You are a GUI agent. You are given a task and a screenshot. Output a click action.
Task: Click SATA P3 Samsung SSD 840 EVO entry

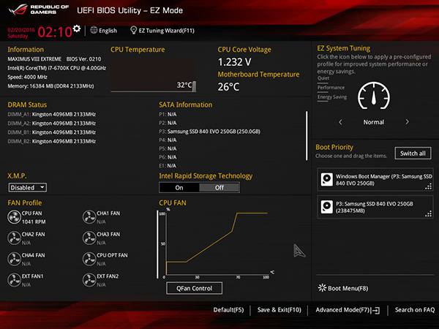209,131
